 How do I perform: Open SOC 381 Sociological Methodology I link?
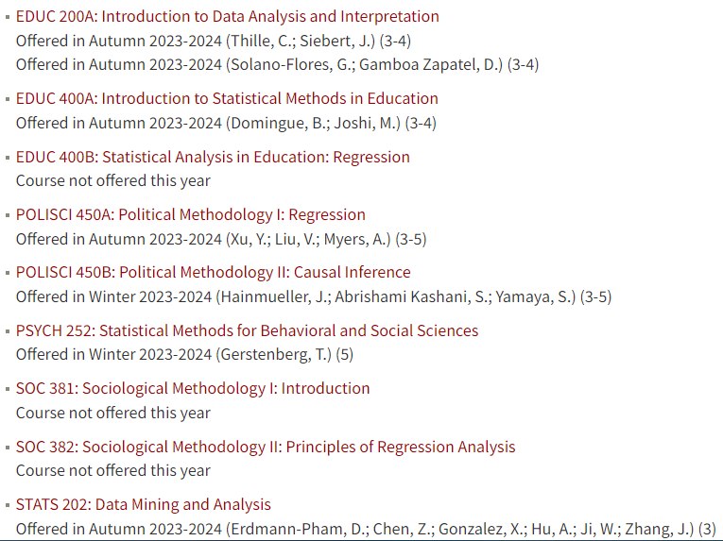(x=193, y=388)
